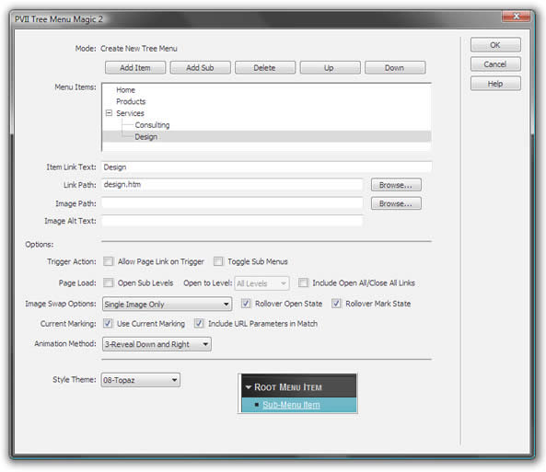
Task: Select the Design sub item
Action: pyautogui.click(x=145, y=137)
